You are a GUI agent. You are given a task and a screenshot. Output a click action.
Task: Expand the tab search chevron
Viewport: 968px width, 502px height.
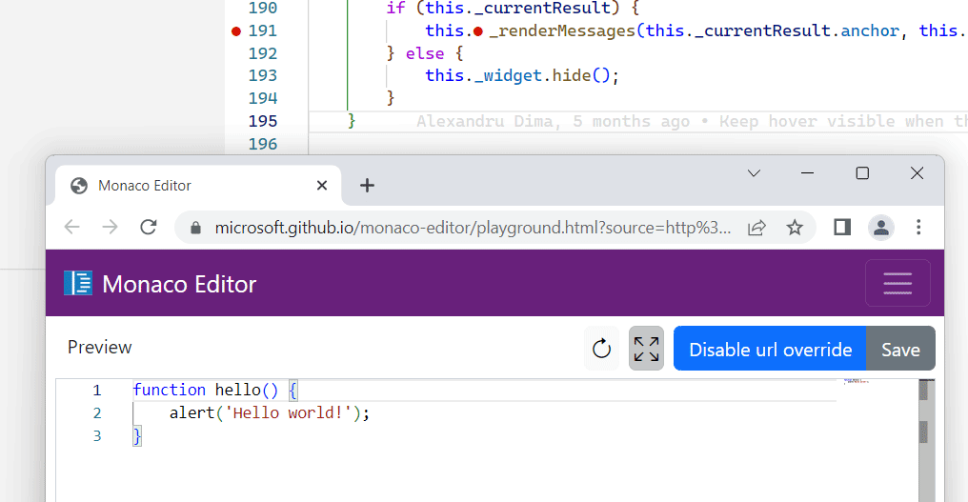tap(754, 173)
